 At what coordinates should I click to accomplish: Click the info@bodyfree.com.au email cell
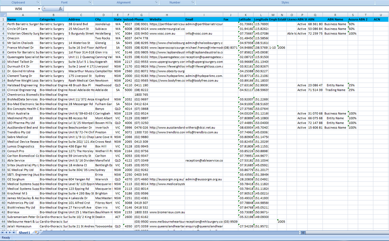(204, 80)
